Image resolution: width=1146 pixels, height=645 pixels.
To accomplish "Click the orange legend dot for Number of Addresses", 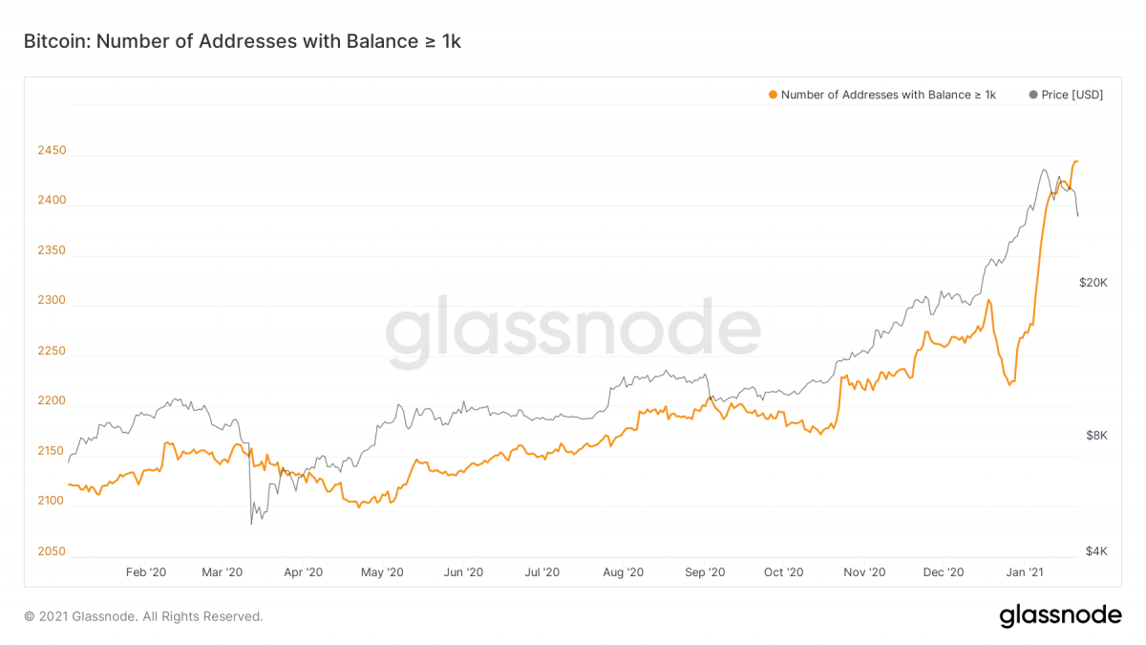I will click(x=773, y=95).
